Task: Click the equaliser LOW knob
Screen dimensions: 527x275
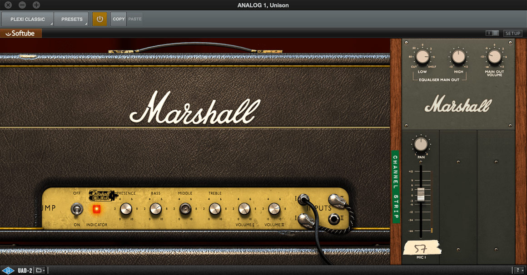Action: [423, 57]
